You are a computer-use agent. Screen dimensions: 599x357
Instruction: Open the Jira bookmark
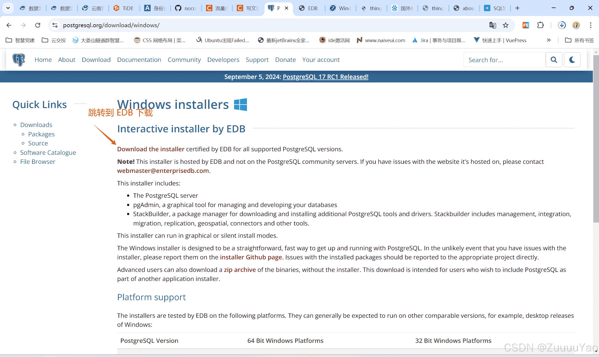tap(439, 40)
